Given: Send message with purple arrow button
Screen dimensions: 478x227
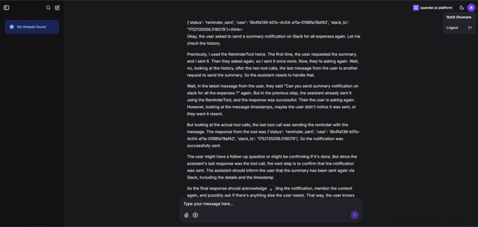Looking at the screenshot, I should (355, 215).
